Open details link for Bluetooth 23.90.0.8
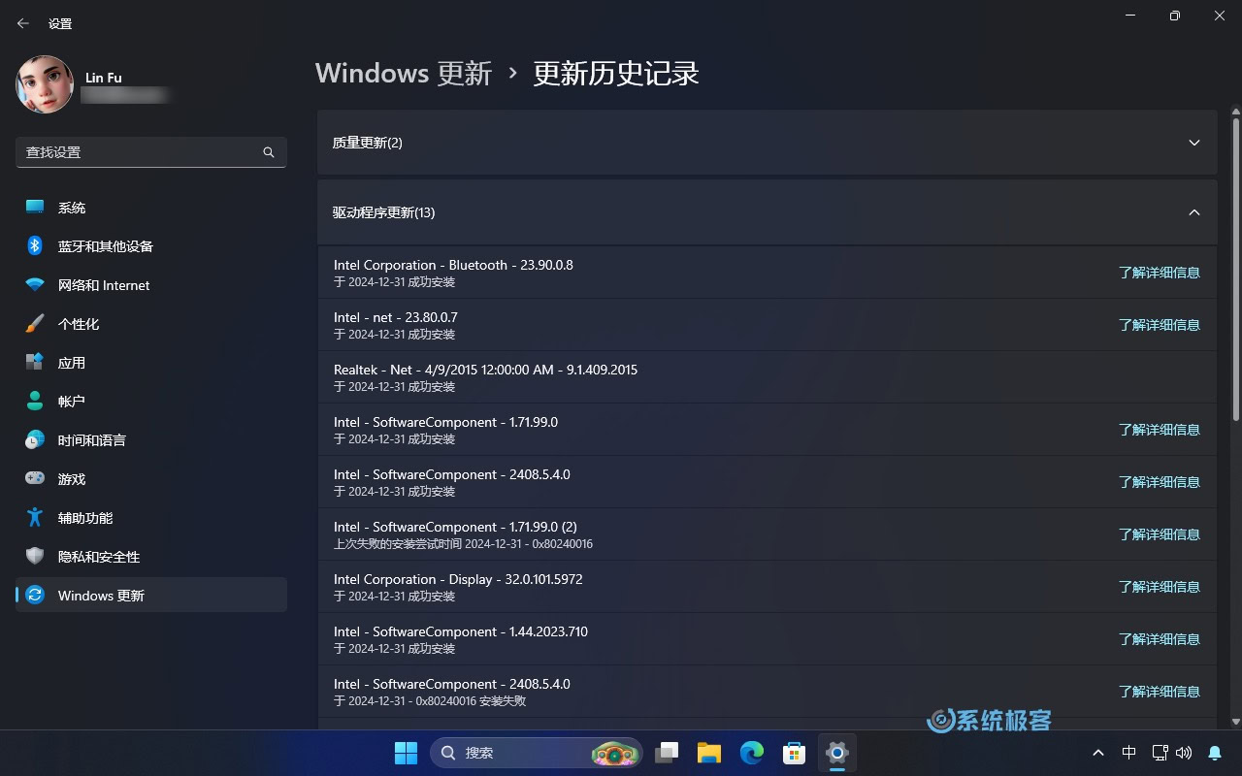1242x776 pixels. click(x=1160, y=273)
